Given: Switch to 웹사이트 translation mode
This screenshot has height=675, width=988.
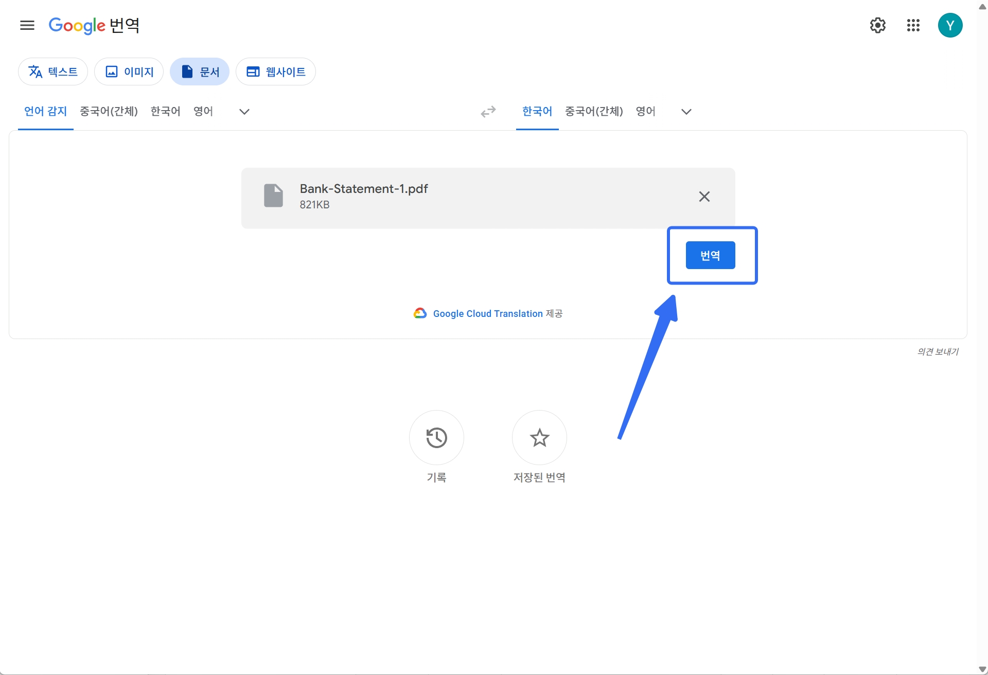Looking at the screenshot, I should (x=276, y=72).
